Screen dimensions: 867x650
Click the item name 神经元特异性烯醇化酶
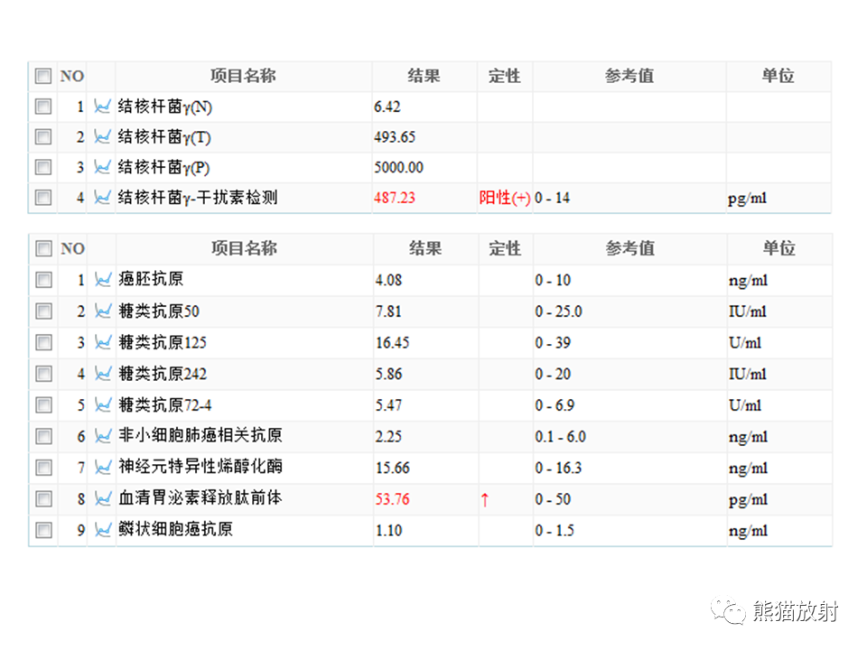click(x=200, y=467)
